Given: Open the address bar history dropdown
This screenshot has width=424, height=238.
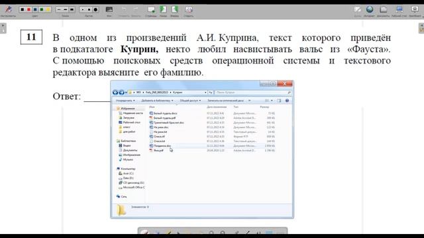Looking at the screenshot, I should [x=205, y=93].
